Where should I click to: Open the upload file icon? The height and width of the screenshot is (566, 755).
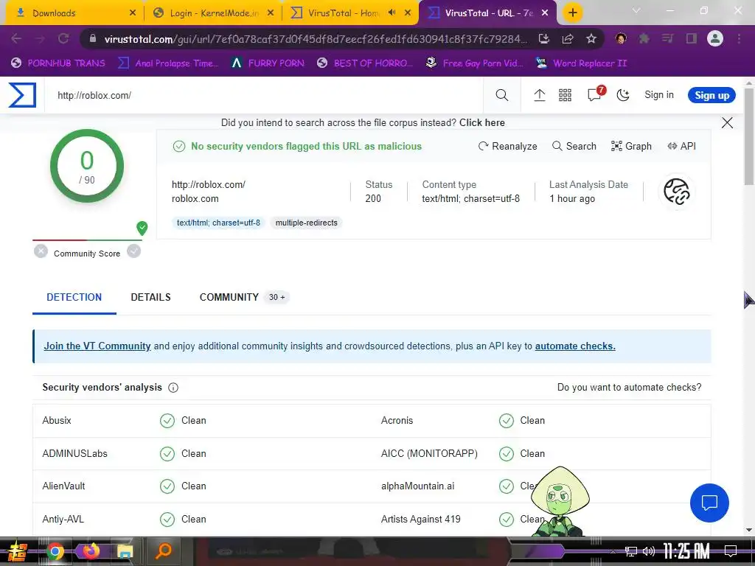(x=539, y=95)
